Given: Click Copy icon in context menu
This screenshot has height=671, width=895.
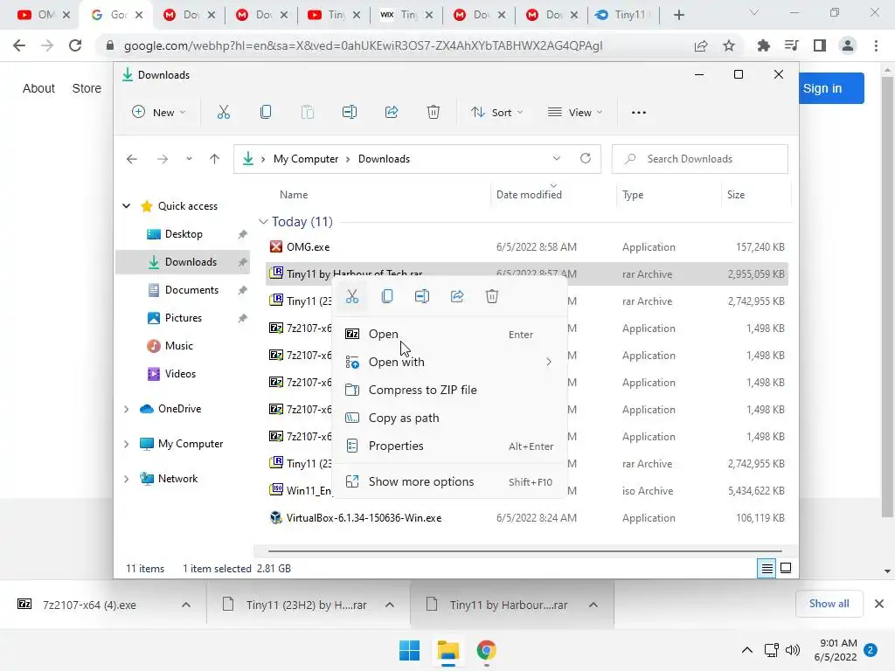Looking at the screenshot, I should pyautogui.click(x=387, y=297).
